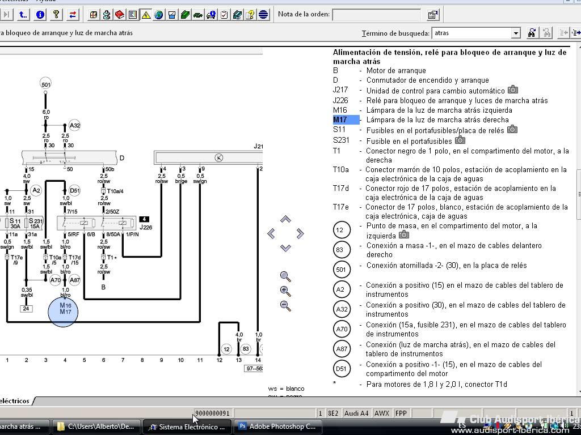Select the yellow warning triangle toolbar icon
The image size is (581, 435).
click(x=146, y=15)
